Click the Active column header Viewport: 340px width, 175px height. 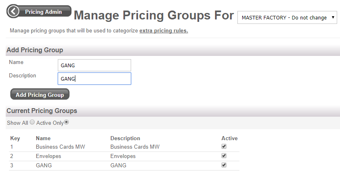(230, 139)
